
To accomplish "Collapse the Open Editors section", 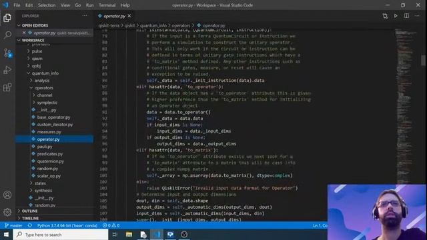I will (x=35, y=25).
